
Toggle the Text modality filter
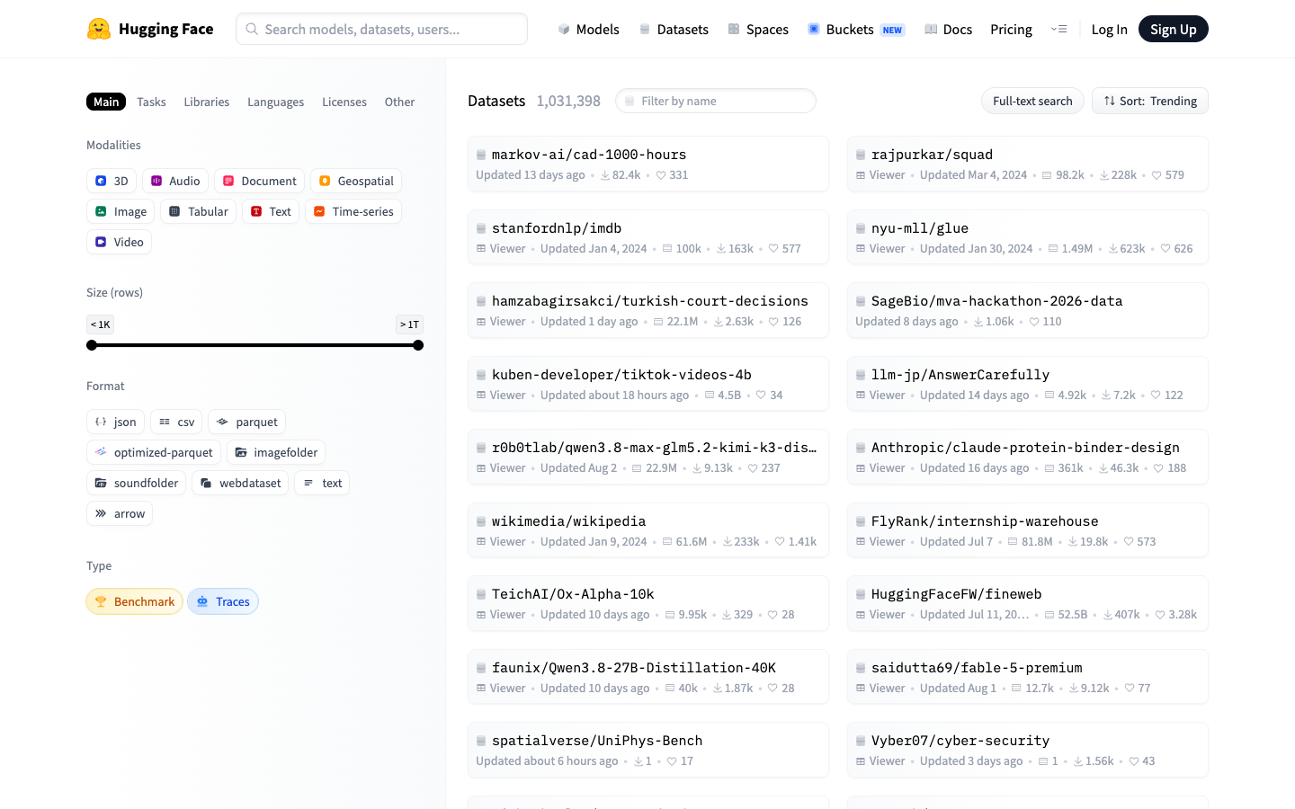(x=271, y=211)
